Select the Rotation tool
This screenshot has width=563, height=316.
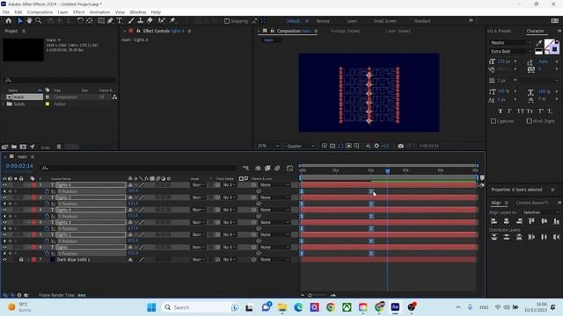pos(80,21)
